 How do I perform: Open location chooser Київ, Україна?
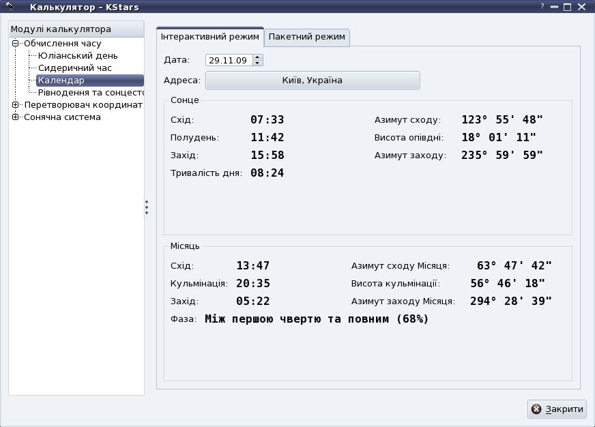click(x=313, y=80)
